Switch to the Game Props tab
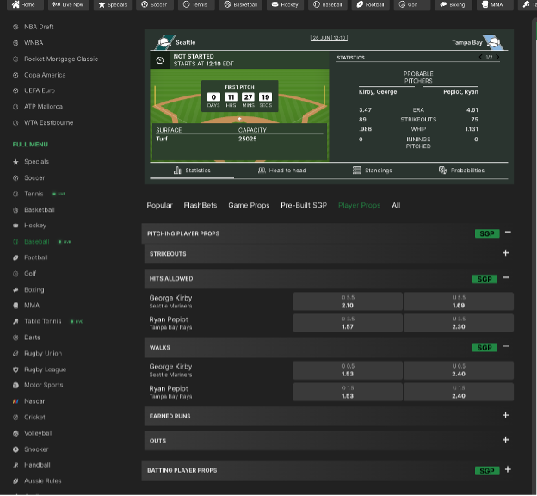 pos(249,206)
